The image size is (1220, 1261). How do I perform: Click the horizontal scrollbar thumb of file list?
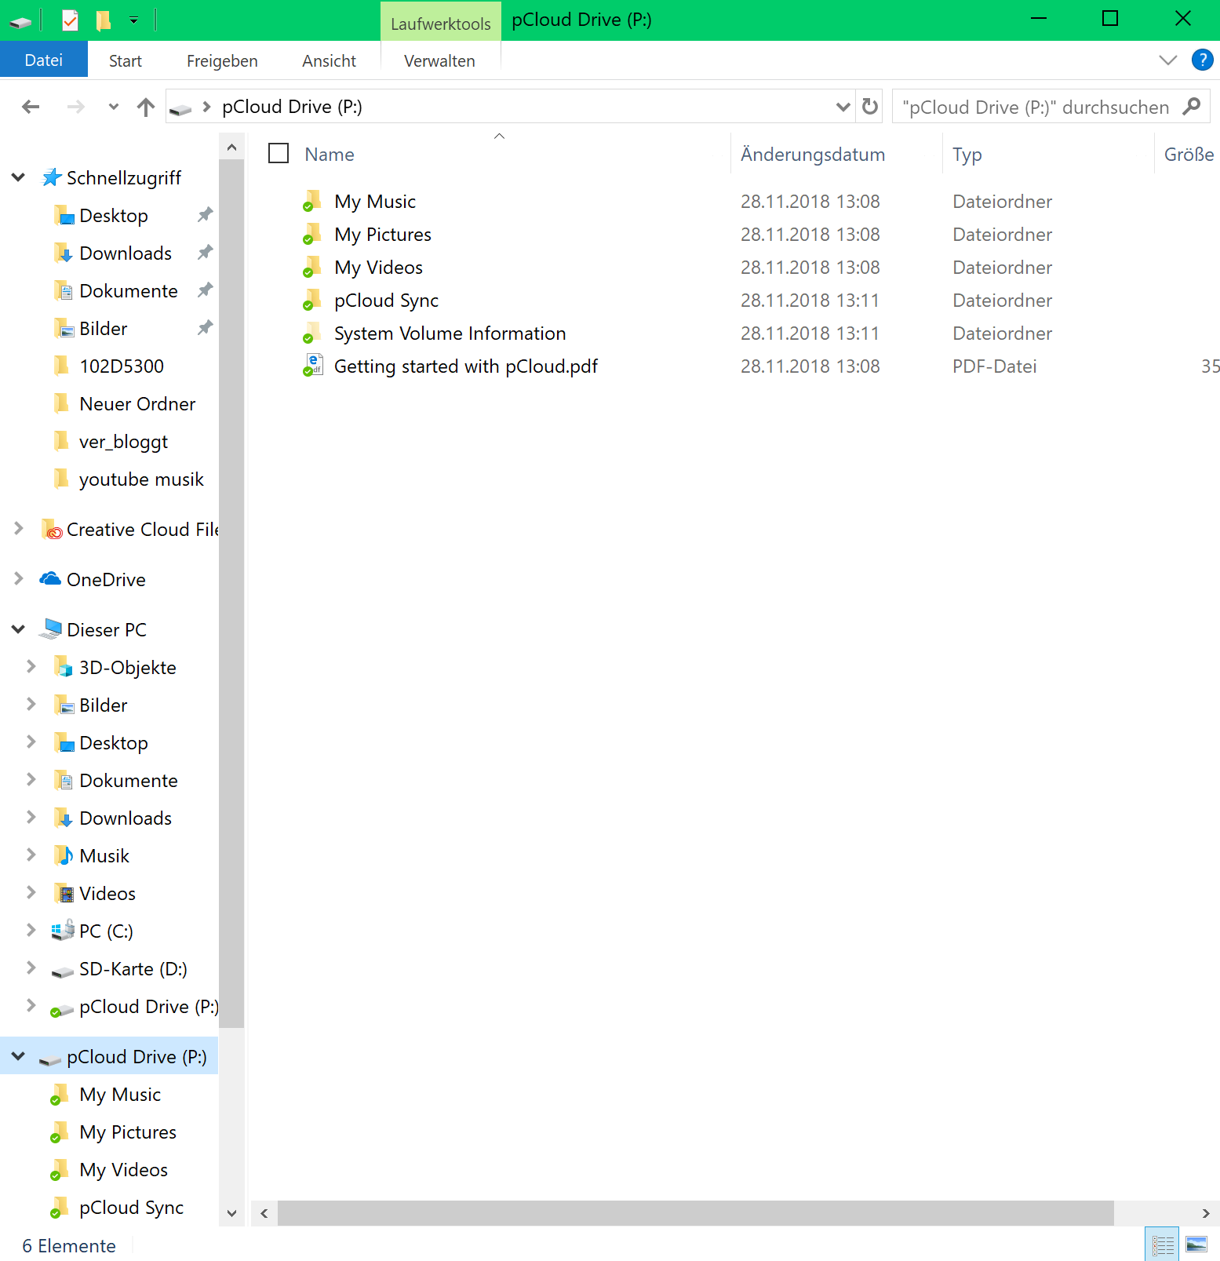[x=695, y=1213]
